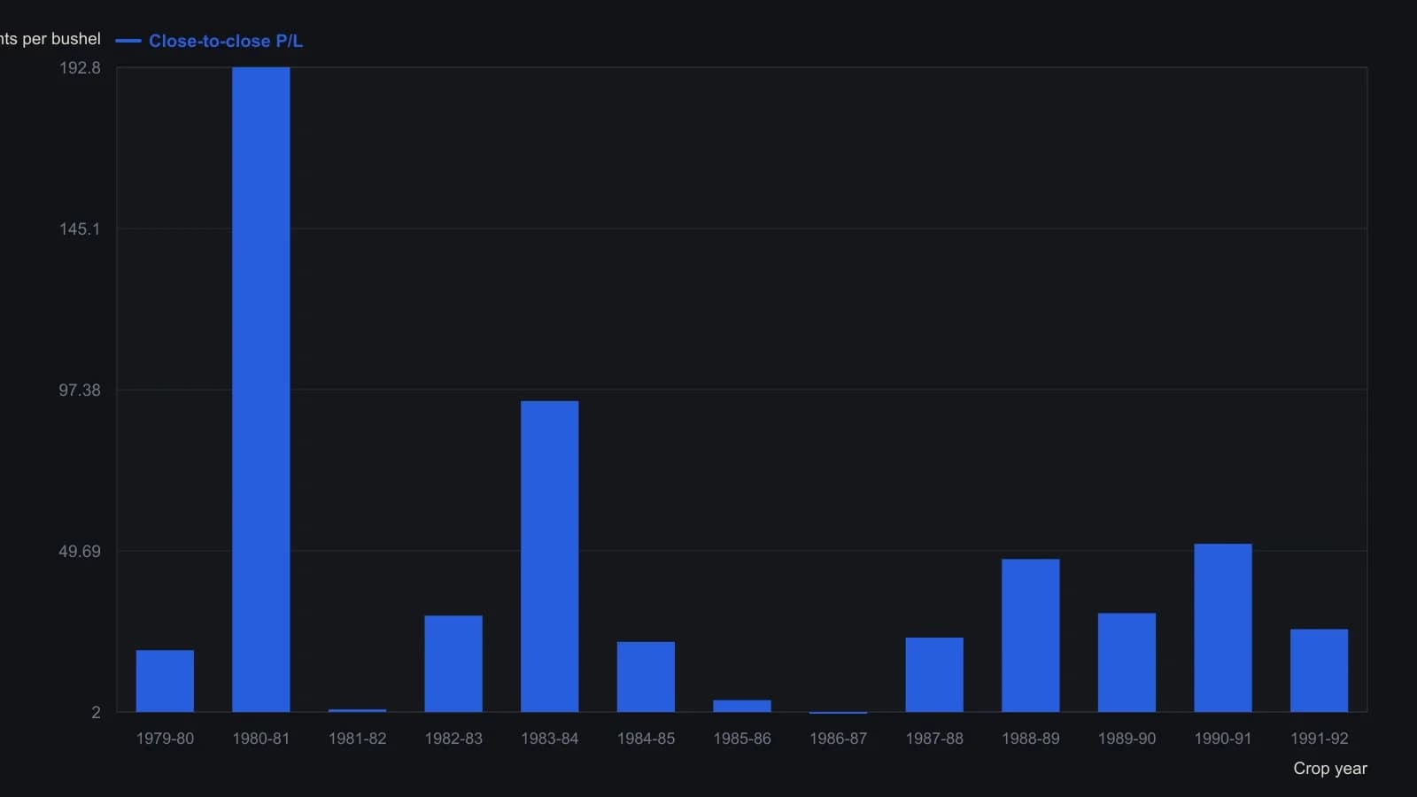This screenshot has width=1417, height=797.
Task: Select the 1991-92 bar
Action: coord(1320,670)
